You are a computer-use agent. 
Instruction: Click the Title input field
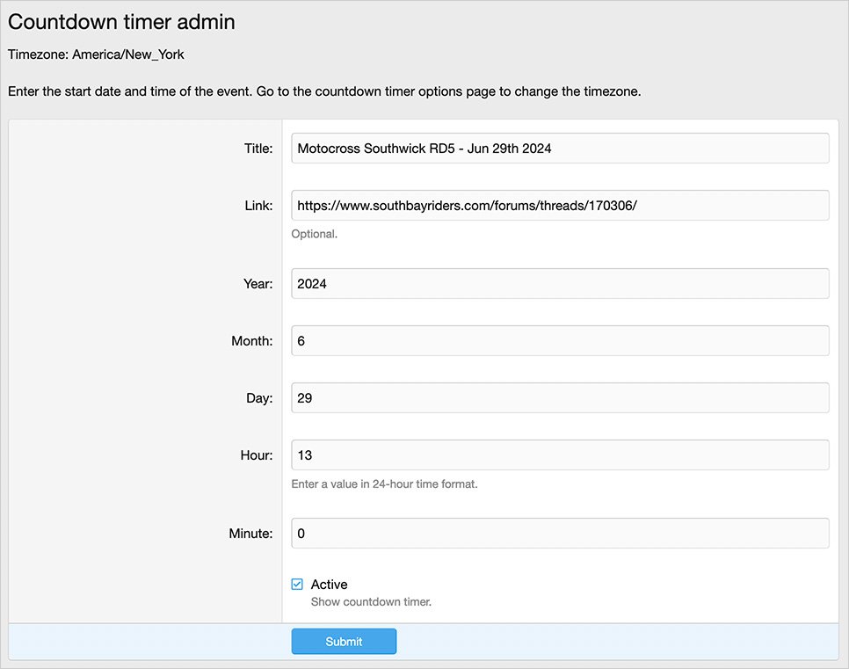pyautogui.click(x=560, y=149)
